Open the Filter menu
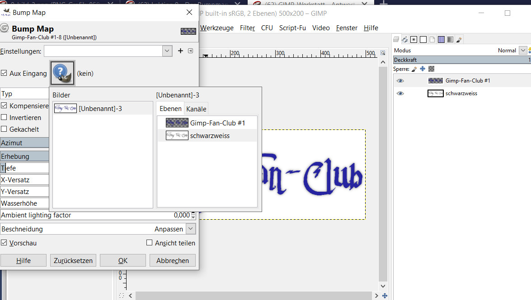531x300 pixels. [247, 28]
